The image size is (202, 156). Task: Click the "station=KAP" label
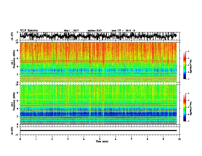point(95,31)
